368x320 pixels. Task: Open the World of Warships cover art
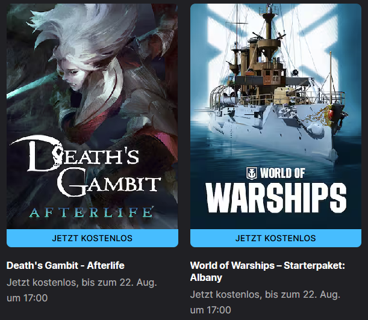coord(276,116)
